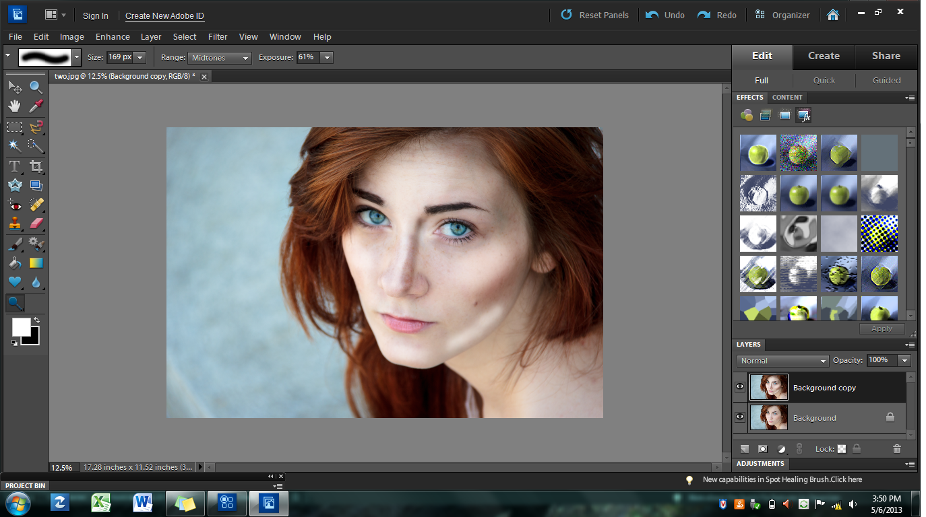Toggle lock transparent pixels checkerboard
The image size is (926, 517).
click(842, 449)
